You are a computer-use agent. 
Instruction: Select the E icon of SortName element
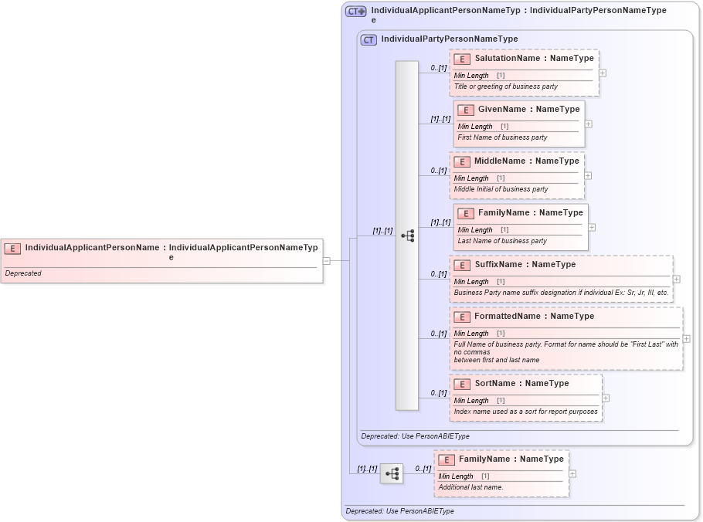coord(461,383)
